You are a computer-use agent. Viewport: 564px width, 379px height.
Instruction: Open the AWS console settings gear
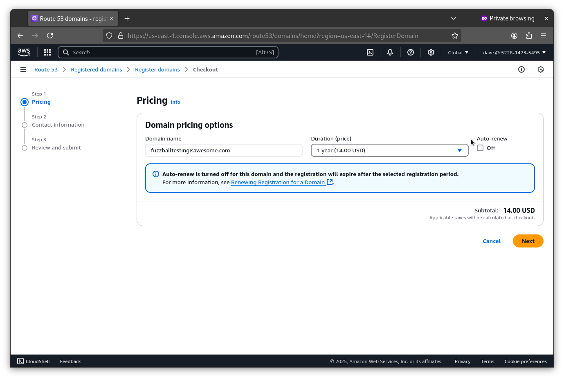pos(431,52)
